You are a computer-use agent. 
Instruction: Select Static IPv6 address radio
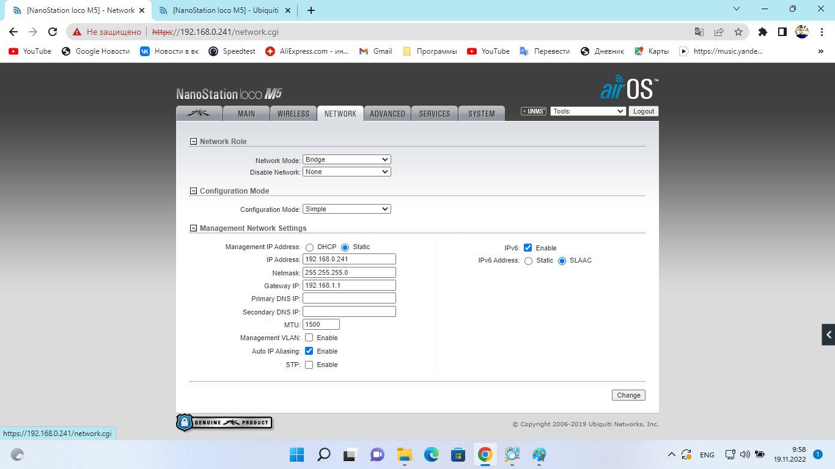coord(529,261)
